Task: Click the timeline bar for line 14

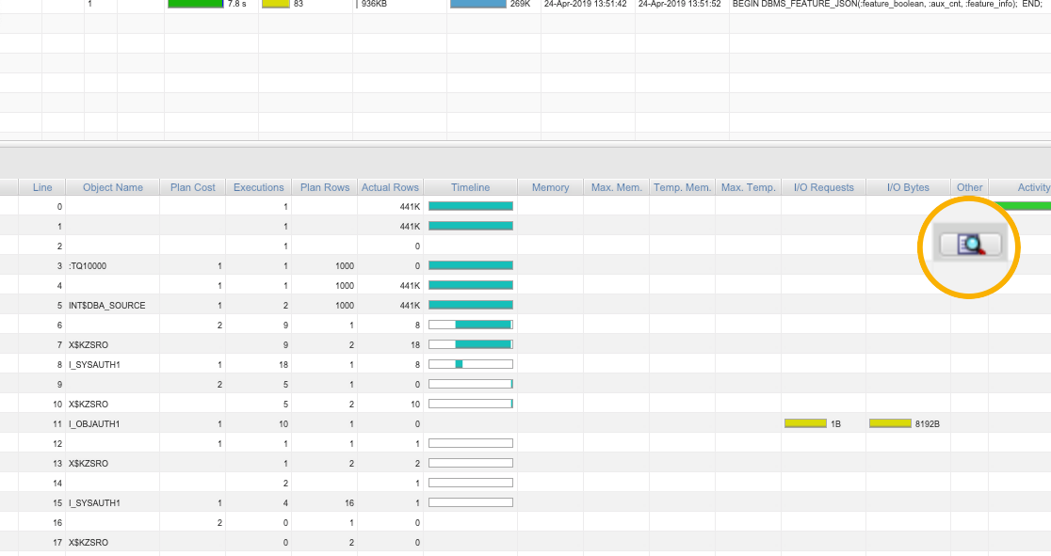Action: pos(471,483)
